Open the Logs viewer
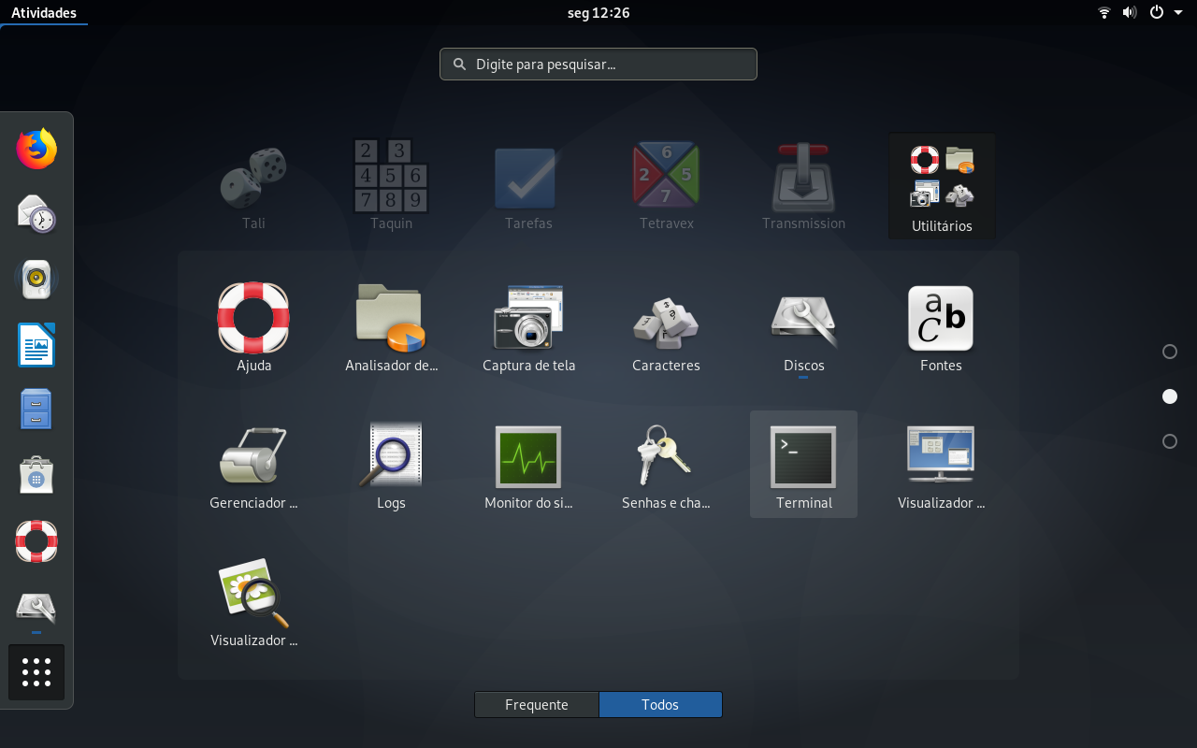 pos(391,464)
